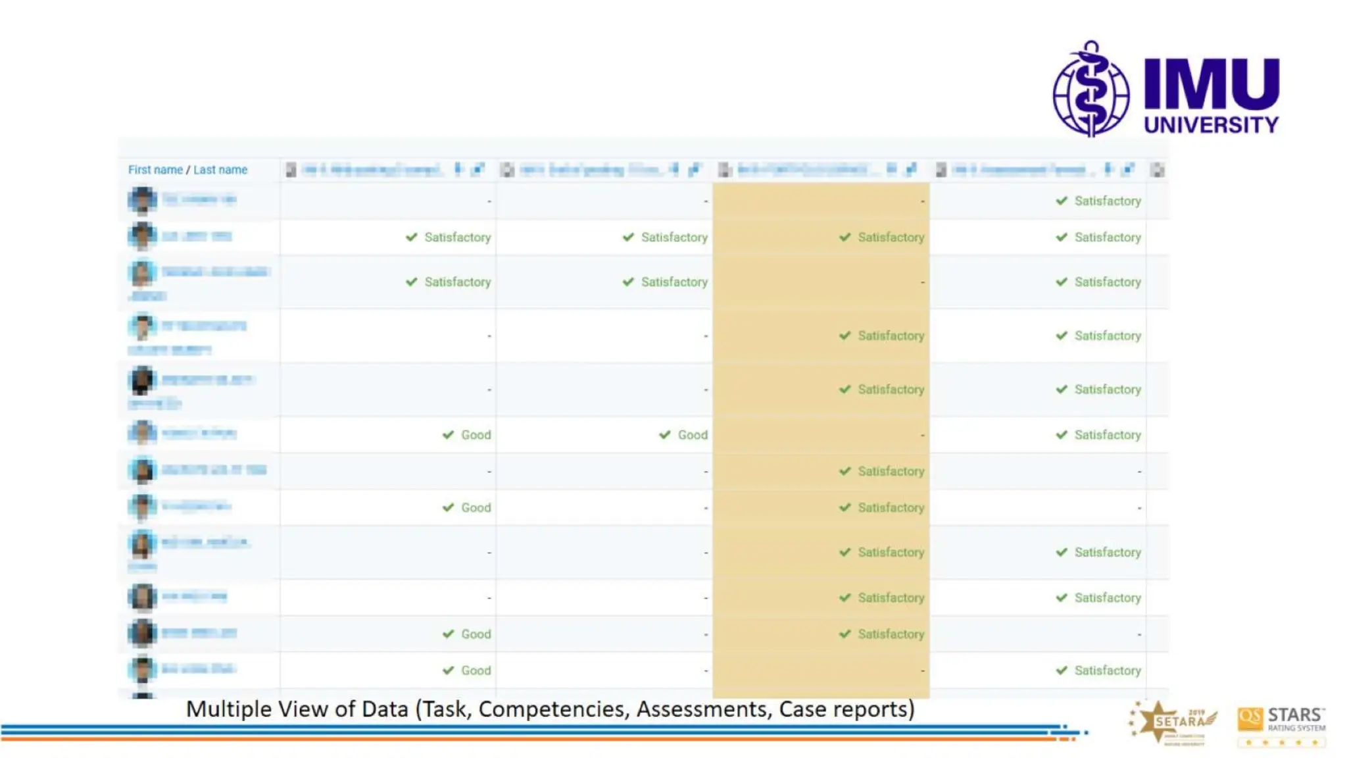1347x758 pixels.
Task: Click expand icon in second grade column header
Action: (x=695, y=169)
